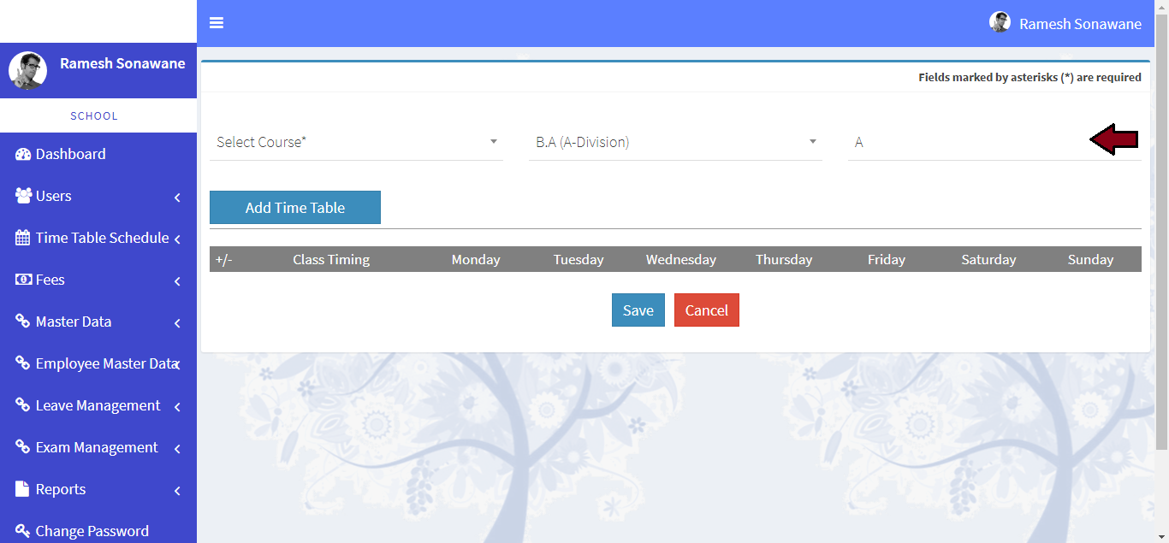Screen dimensions: 1169x543
Task: Expand the Exam Management submenu chevron
Action: pos(177,449)
